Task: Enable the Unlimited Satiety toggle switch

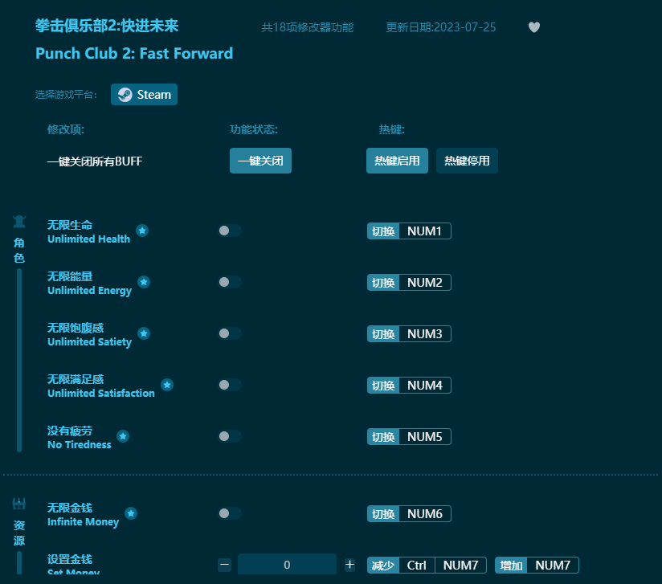Action: tap(230, 333)
